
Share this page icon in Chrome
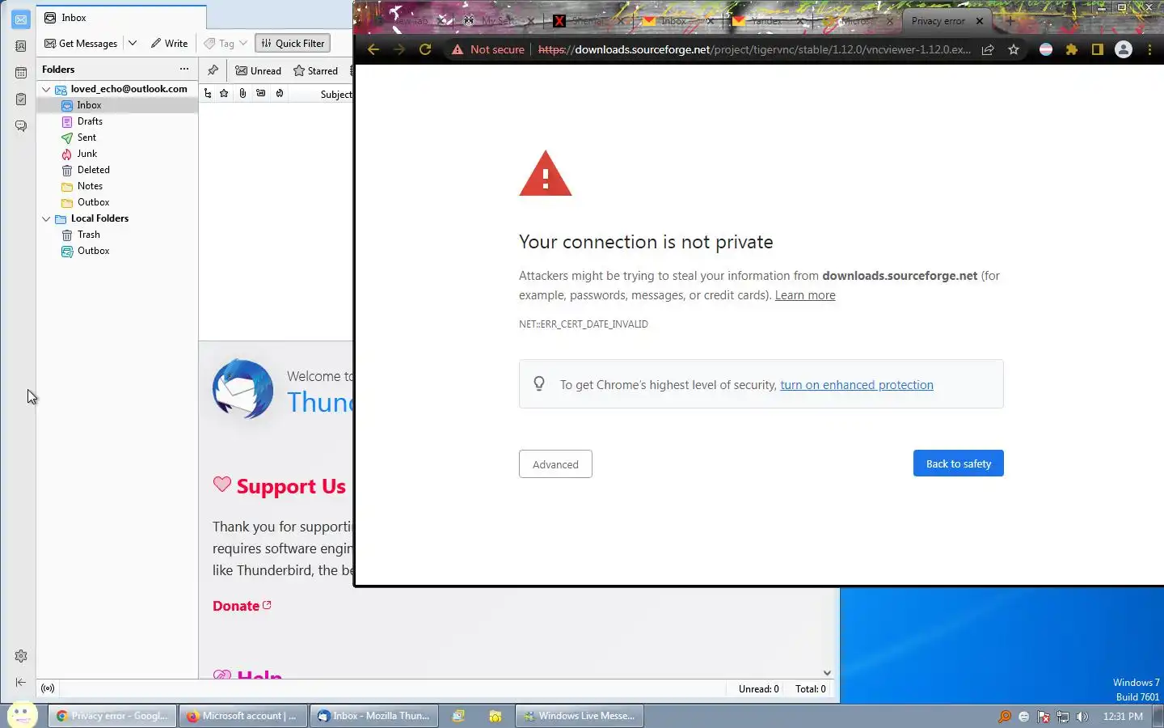(988, 49)
